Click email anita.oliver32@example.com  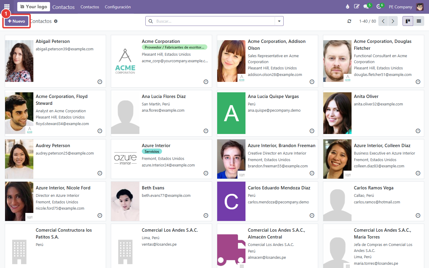pyautogui.click(x=378, y=104)
